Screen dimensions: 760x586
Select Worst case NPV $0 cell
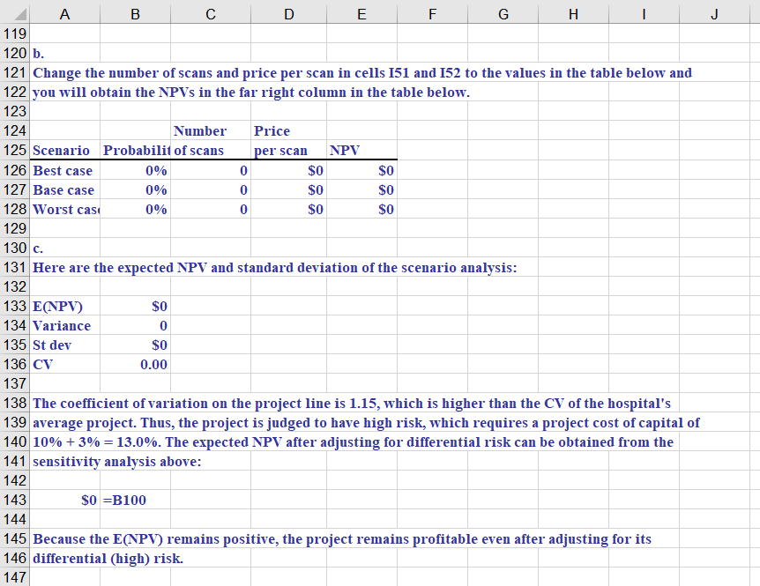pos(361,209)
